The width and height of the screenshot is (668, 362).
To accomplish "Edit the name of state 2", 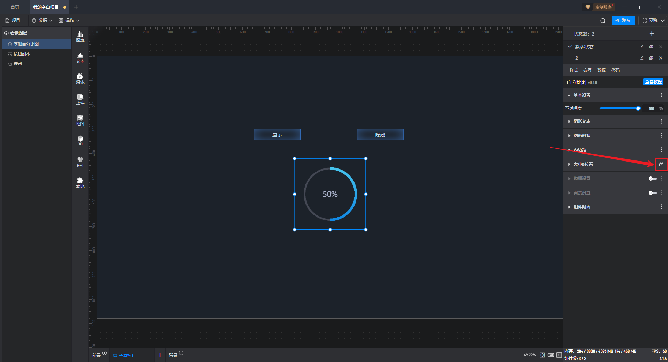I will point(642,58).
